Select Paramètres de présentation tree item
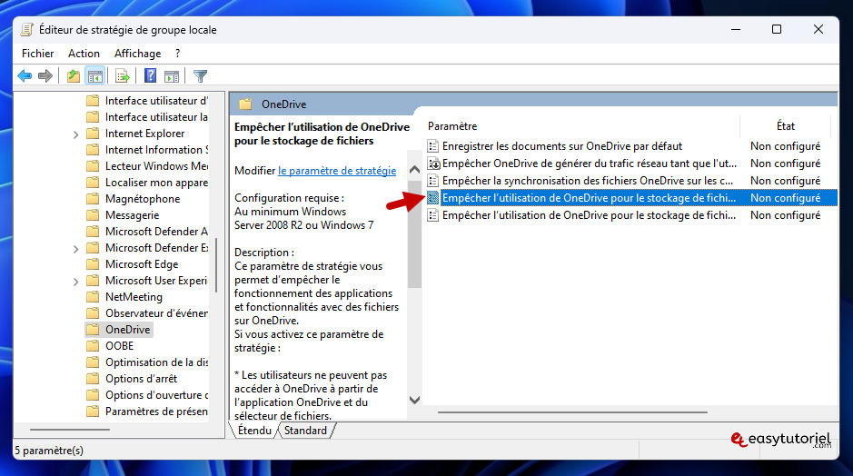Viewport: 853px width, 476px height. pos(156,412)
